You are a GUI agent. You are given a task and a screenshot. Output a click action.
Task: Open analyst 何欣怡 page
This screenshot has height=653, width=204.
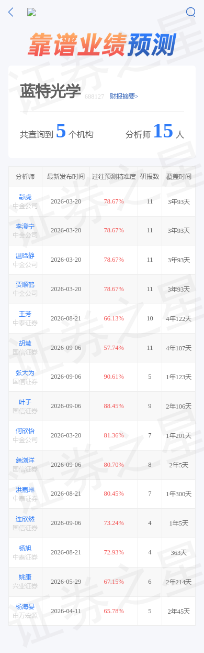point(25,431)
